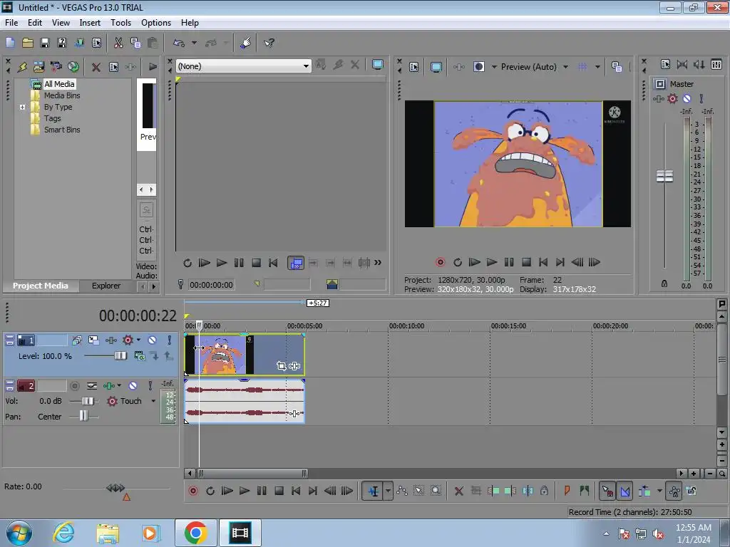This screenshot has height=547, width=730.
Task: Paste using the clipboard icon
Action: [x=153, y=43]
